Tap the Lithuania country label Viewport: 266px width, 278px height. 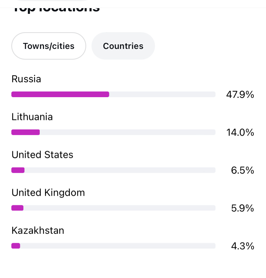pos(32,117)
